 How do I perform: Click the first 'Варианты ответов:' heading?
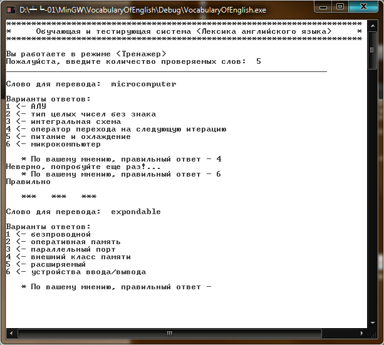48,99
